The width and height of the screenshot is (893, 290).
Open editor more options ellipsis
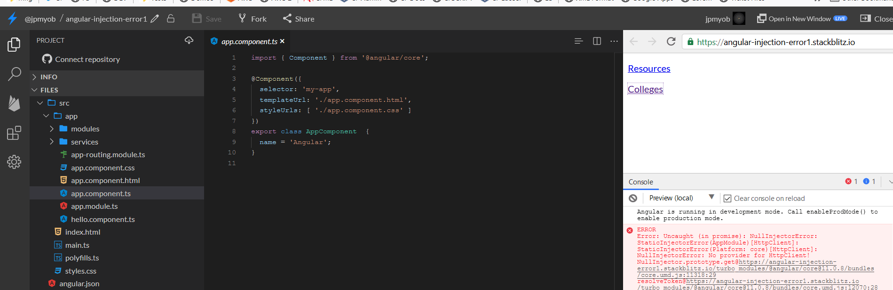coord(614,41)
